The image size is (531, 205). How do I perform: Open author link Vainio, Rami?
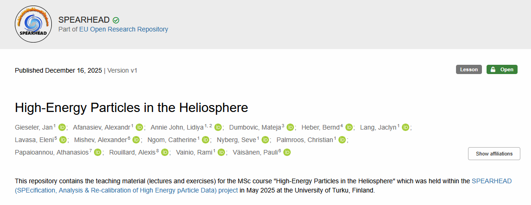[x=194, y=152]
